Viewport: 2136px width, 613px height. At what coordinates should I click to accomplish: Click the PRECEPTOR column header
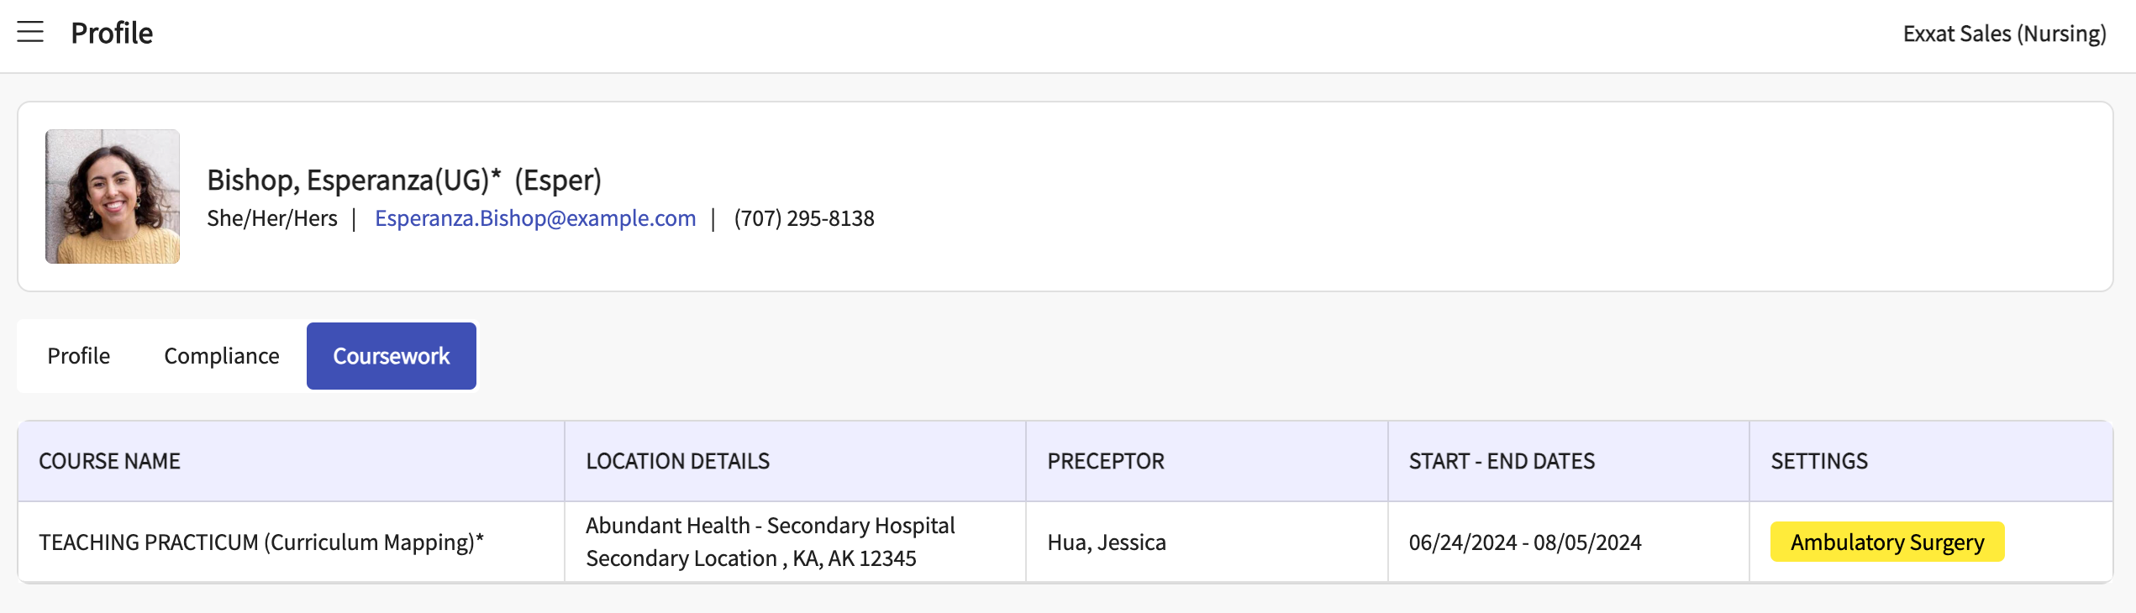1106,461
